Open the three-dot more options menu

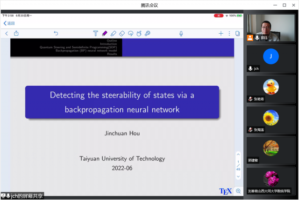tap(229, 33)
